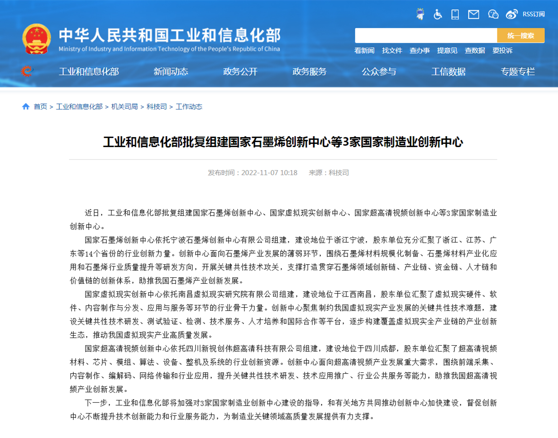
Task: Open the robot assistant icon
Action: pos(420,14)
